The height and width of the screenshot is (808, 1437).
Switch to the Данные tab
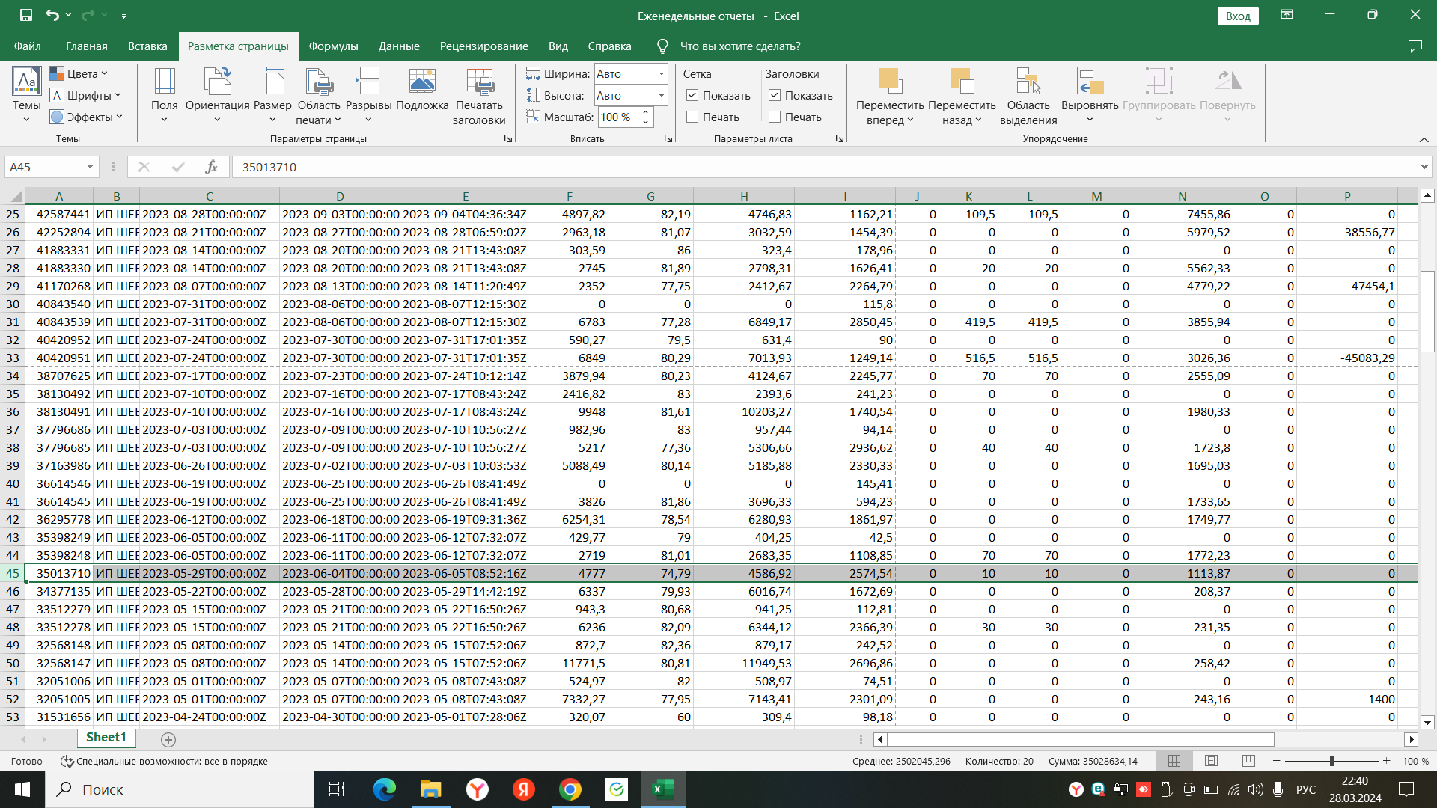(x=399, y=46)
